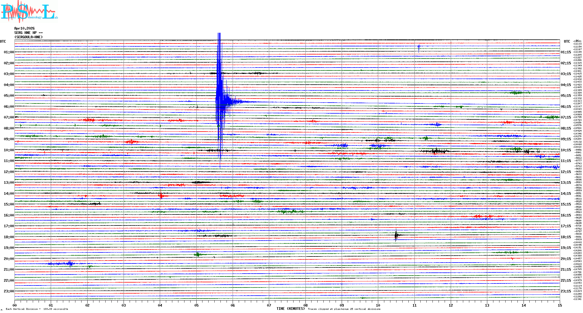Click the TIME (MINUTES) axis title
The height and width of the screenshot is (313, 583).
click(290, 309)
